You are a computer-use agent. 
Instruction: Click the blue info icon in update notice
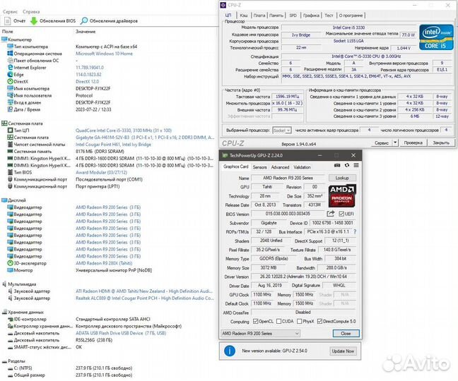229,351
